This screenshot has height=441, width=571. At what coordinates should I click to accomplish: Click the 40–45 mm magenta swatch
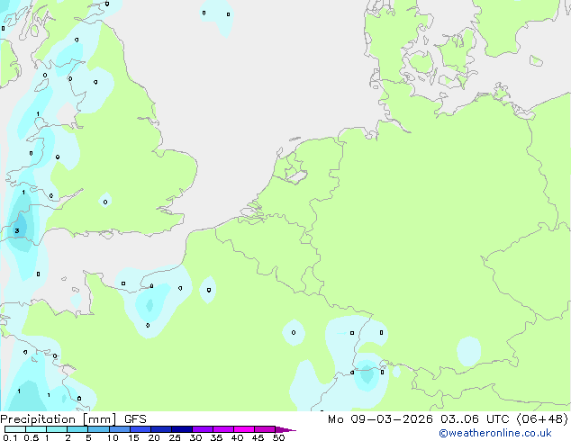tap(244, 429)
